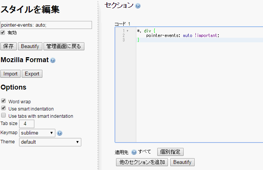Viewport: 263px width, 170px height.
Task: Click into the style name input field
Action: tap(46, 25)
